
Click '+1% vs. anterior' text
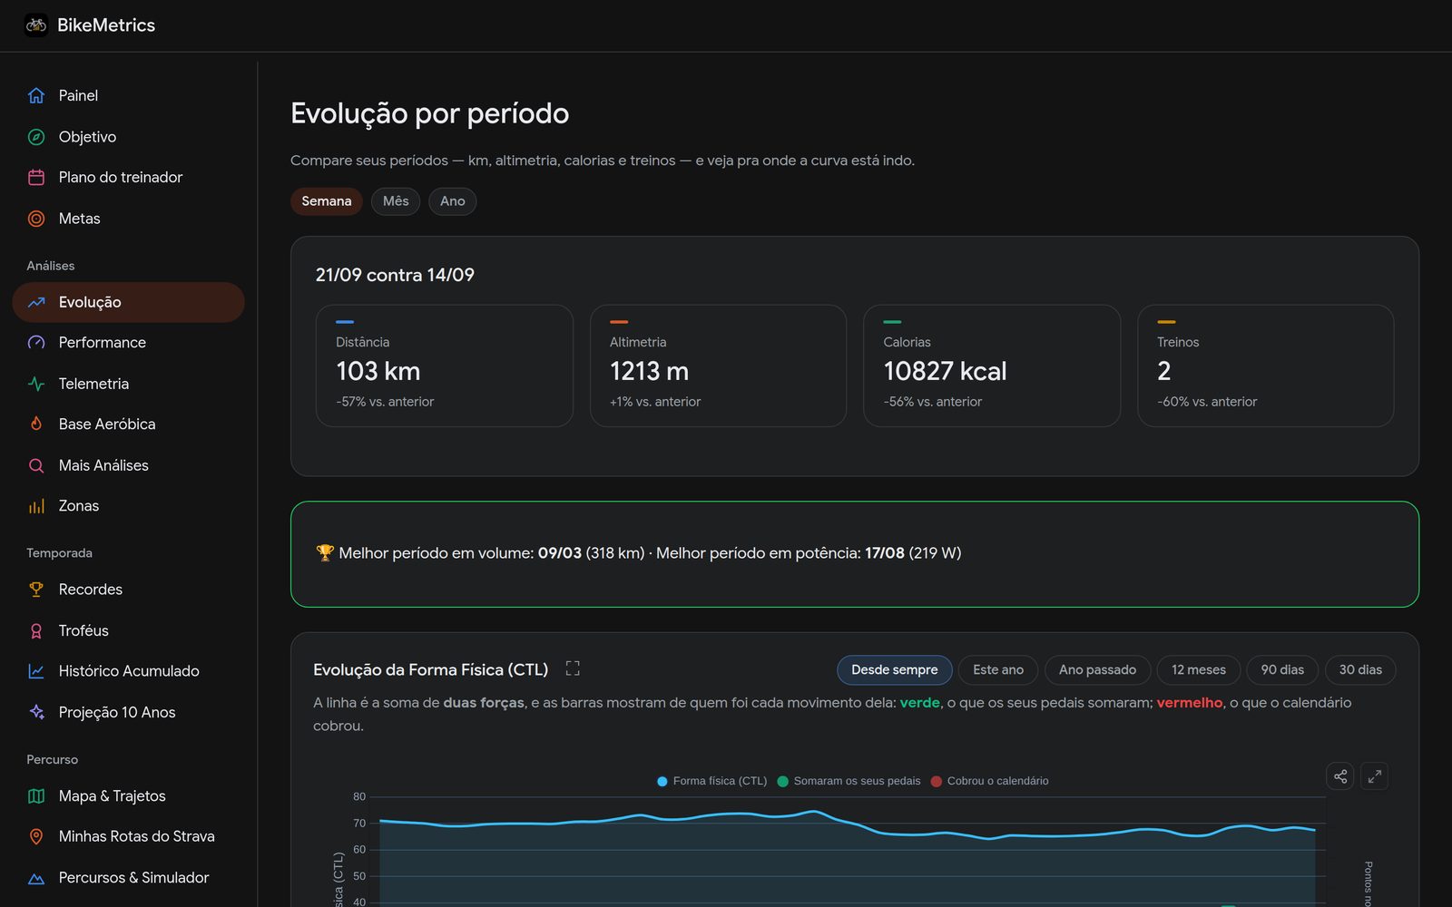point(655,402)
